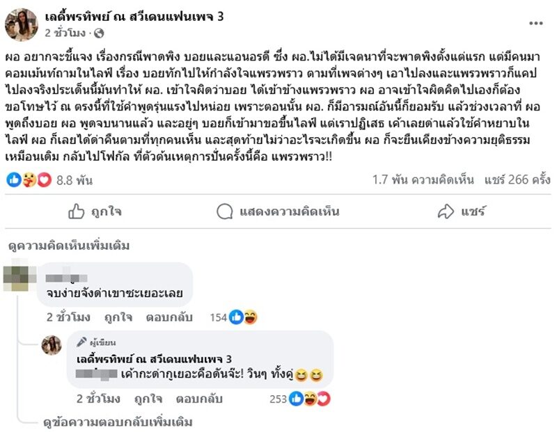Viewport: 557px width, 432px height.
Task: Click the reply author's small avatar
Action: (x=52, y=344)
